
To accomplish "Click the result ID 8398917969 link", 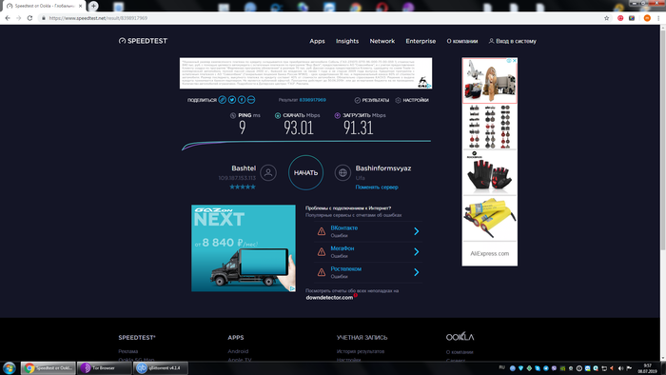I will coord(313,100).
